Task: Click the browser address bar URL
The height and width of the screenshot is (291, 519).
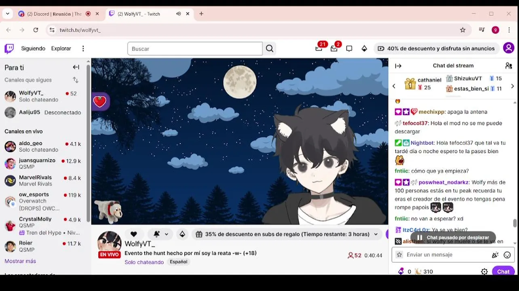Action: (x=80, y=30)
